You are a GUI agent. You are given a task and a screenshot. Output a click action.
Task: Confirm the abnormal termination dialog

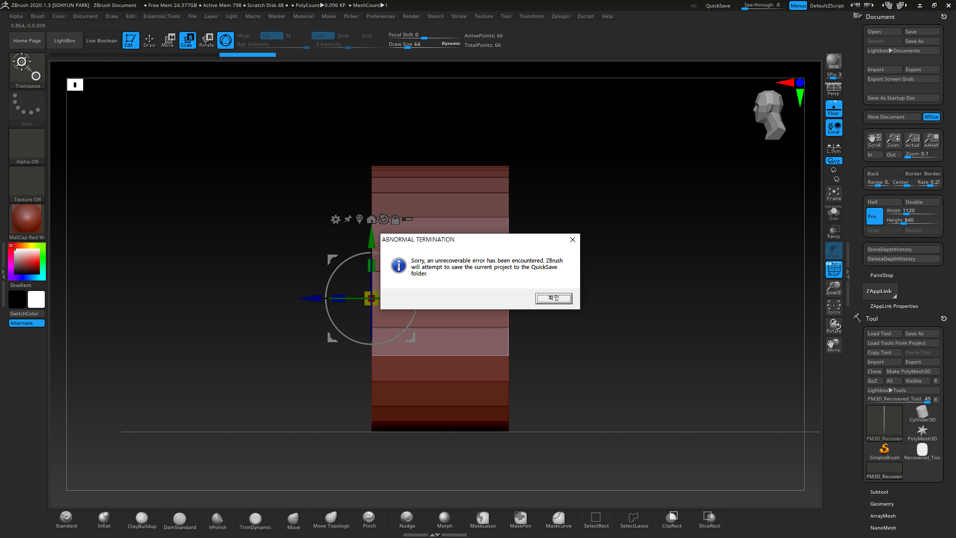[x=553, y=298]
